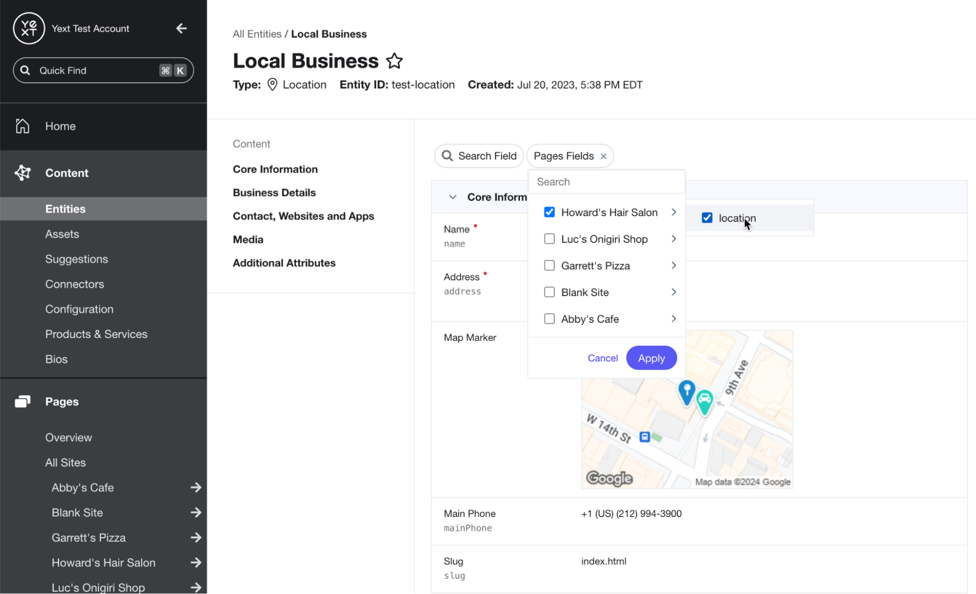Click Cancel in the filter popup
Viewport: 976px width, 594px height.
coord(602,358)
